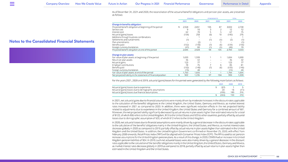Open the How We Create Value tab
This screenshot has height=162, width=288.
[x=89, y=4]
